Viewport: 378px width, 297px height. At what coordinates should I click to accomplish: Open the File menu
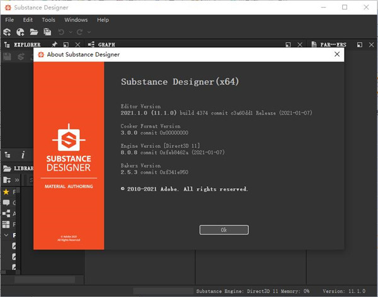(x=9, y=20)
